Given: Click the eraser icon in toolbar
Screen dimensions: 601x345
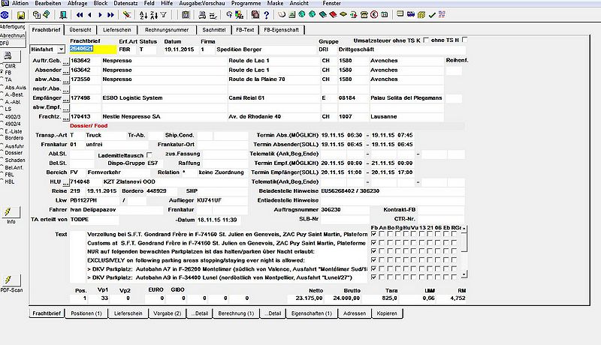Looking at the screenshot, I should coord(126,15).
